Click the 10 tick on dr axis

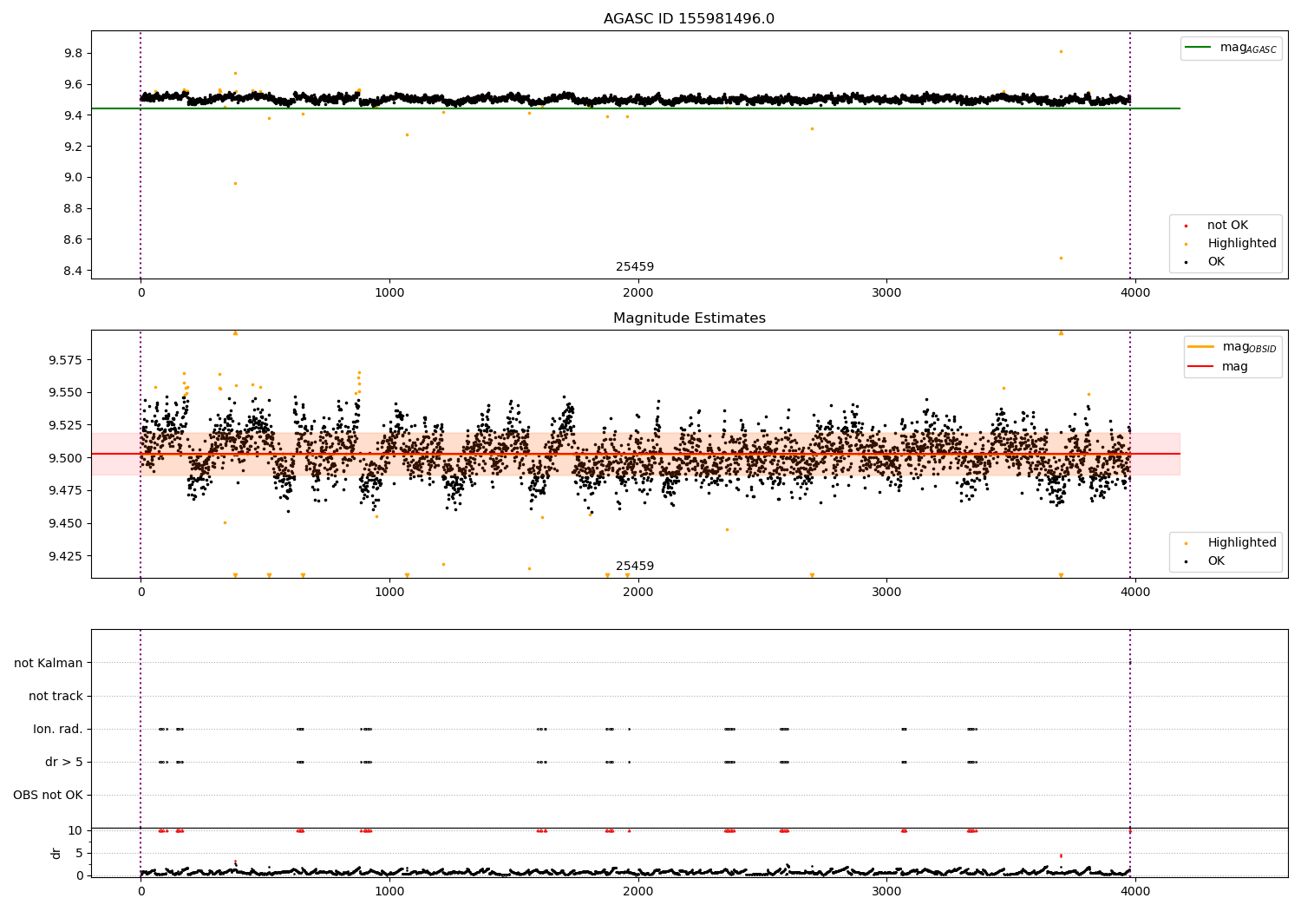pos(75,830)
